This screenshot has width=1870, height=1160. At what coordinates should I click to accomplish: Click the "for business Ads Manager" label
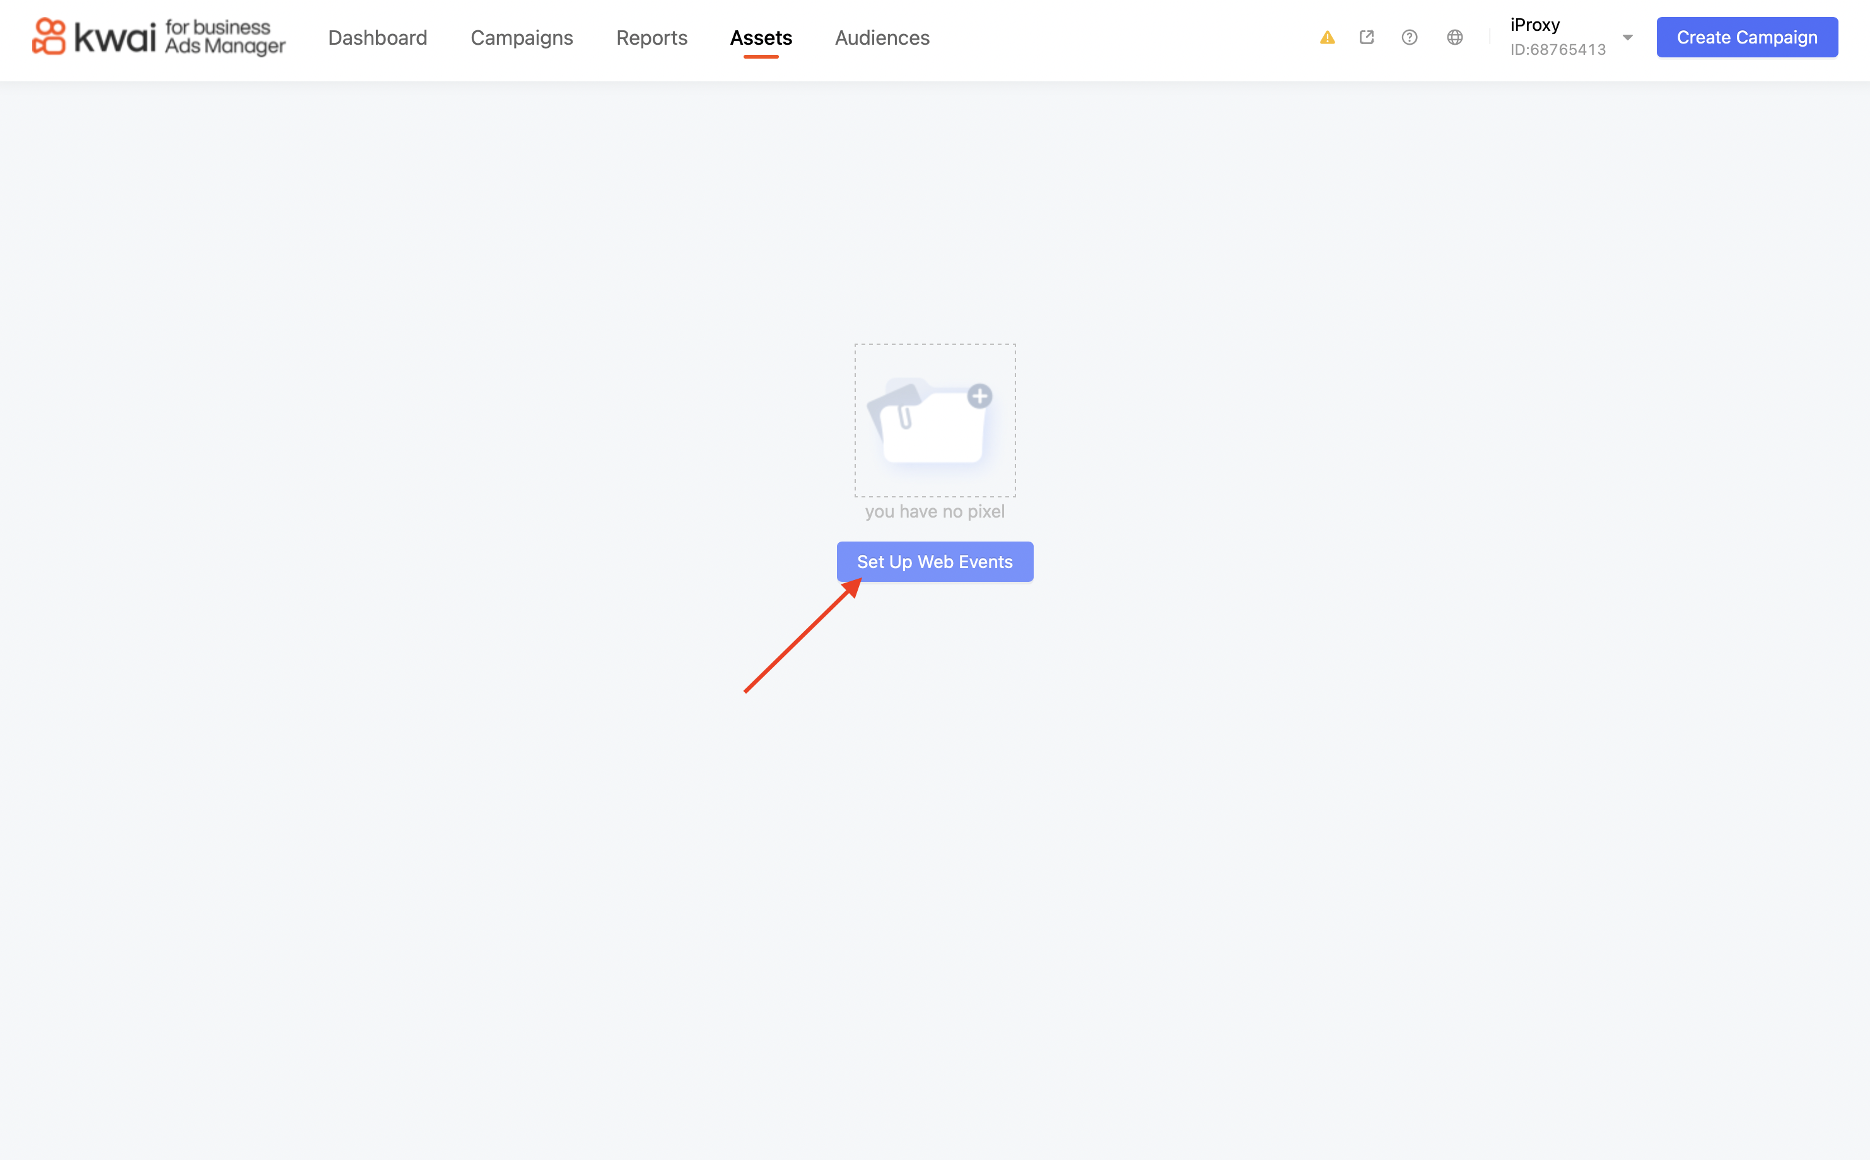click(x=224, y=37)
